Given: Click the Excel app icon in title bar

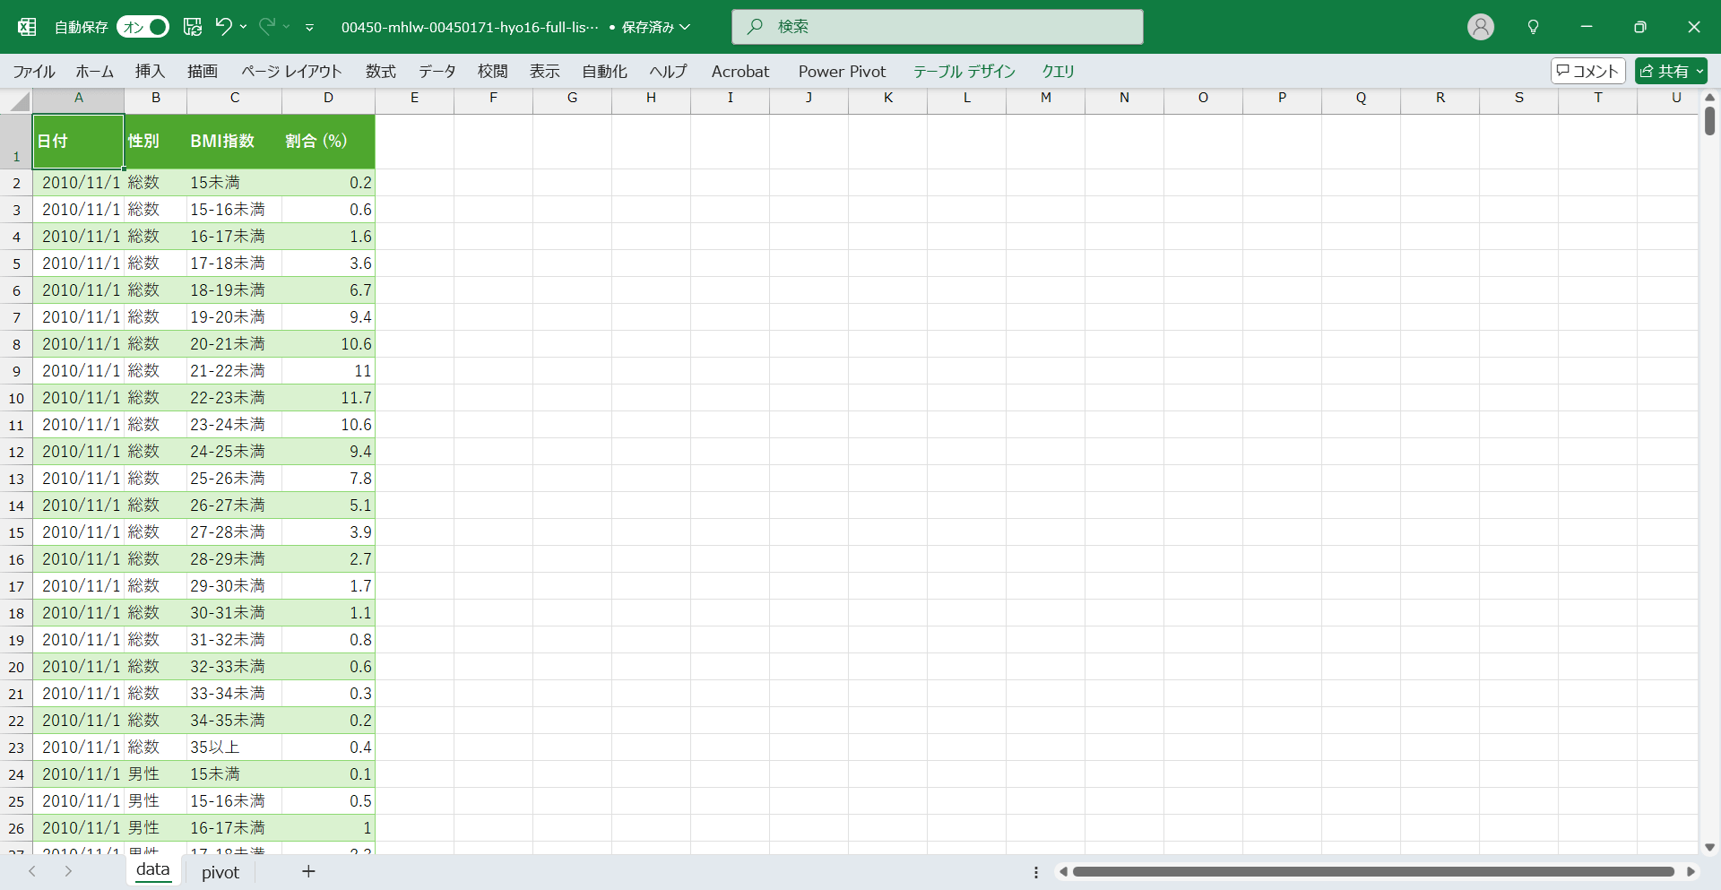Looking at the screenshot, I should point(27,27).
